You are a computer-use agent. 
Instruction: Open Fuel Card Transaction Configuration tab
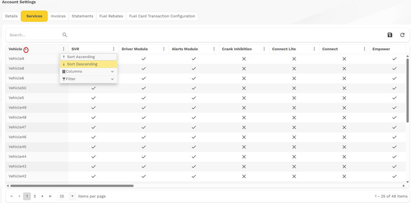click(x=162, y=16)
